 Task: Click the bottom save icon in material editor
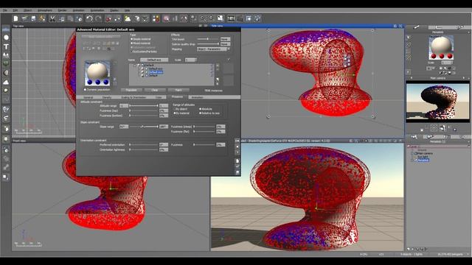pos(237,172)
